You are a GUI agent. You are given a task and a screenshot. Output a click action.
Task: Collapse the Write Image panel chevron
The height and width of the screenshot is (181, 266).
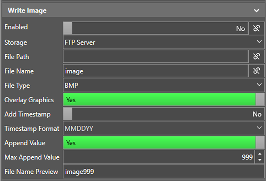pos(257,10)
